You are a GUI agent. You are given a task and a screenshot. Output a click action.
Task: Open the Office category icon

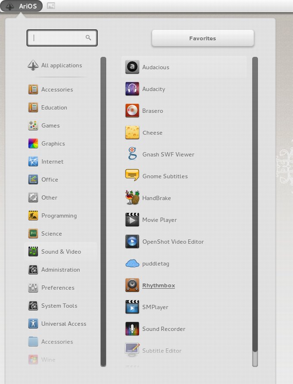pos(33,180)
